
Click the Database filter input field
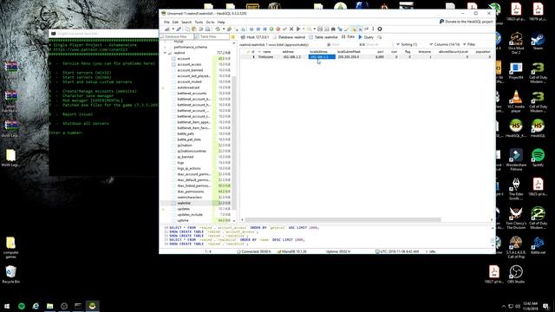point(176,36)
